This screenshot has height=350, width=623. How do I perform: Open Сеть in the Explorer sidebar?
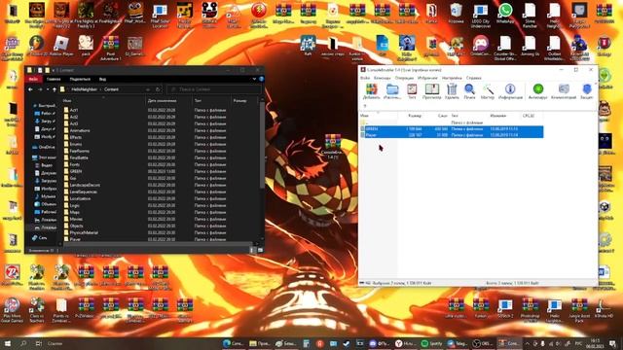pyautogui.click(x=40, y=237)
